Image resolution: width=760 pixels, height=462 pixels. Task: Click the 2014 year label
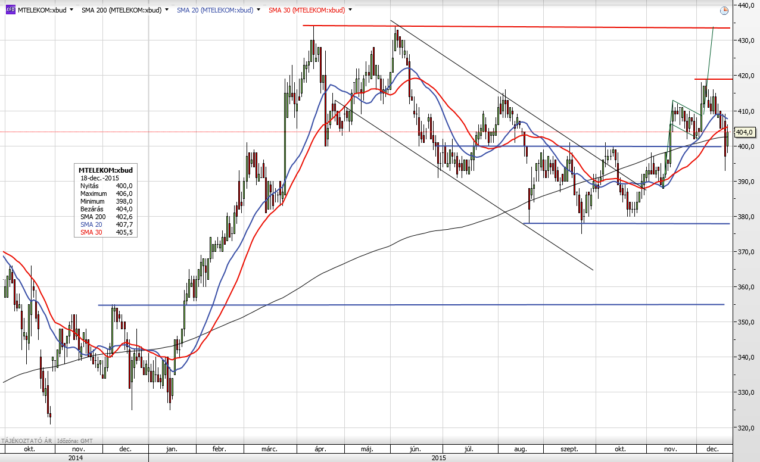click(x=75, y=458)
